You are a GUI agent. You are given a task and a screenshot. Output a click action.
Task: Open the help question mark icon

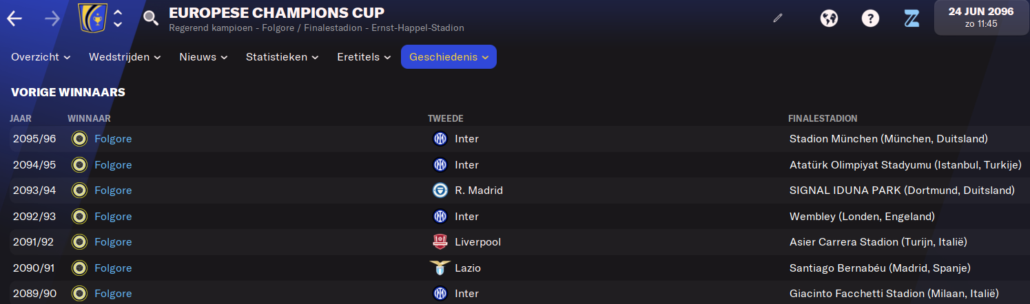coord(870,19)
